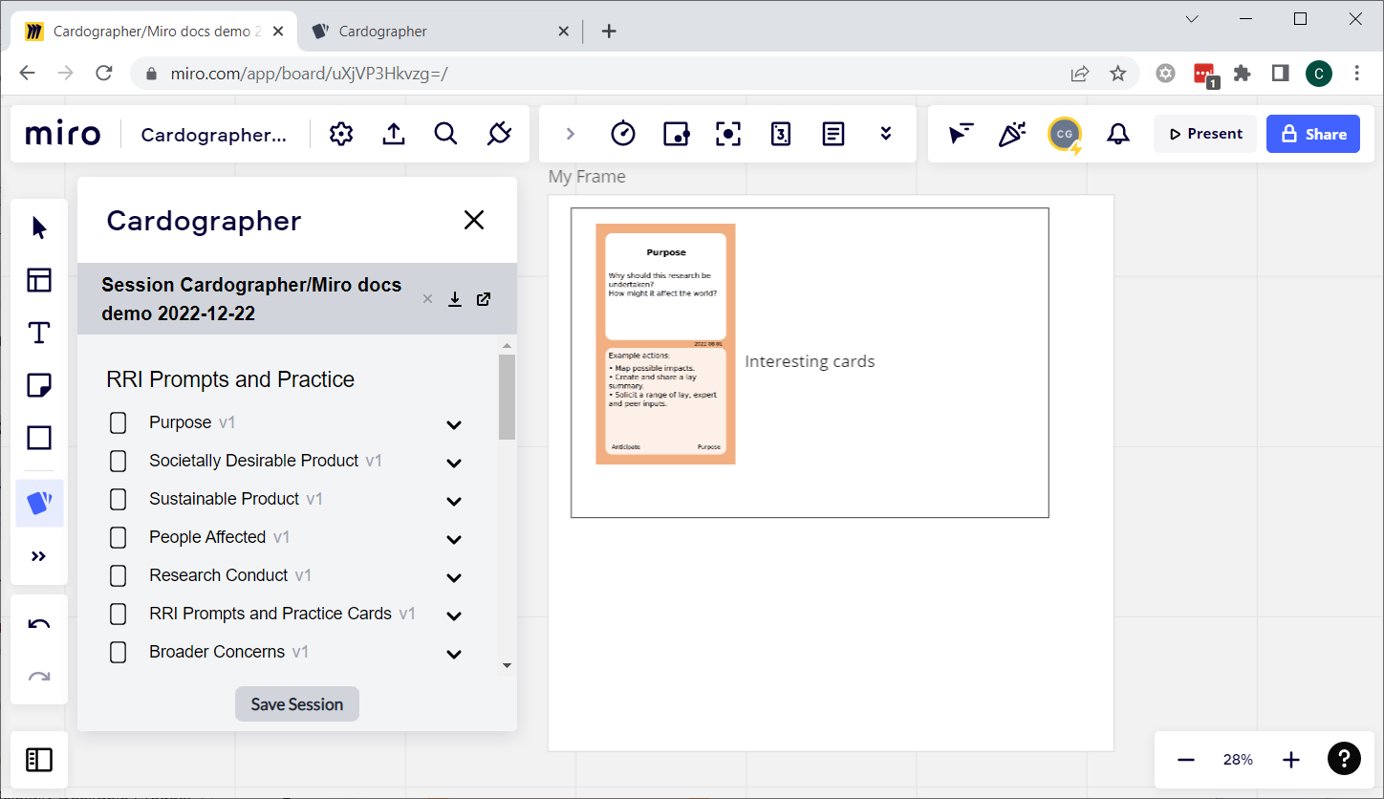The height and width of the screenshot is (799, 1384).
Task: Expand People Affected details
Action: [454, 539]
